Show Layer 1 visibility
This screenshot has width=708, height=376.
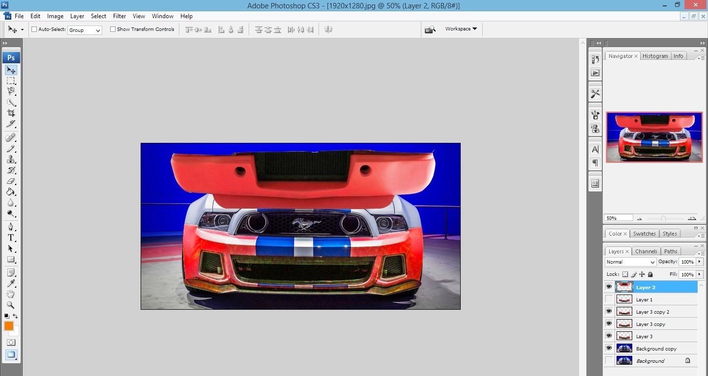[609, 299]
